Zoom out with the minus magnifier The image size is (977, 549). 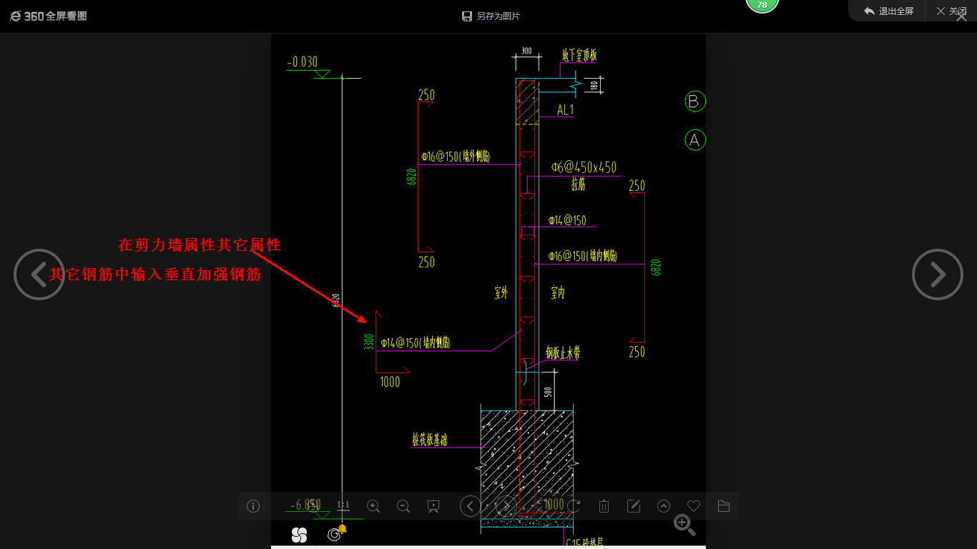tap(403, 506)
